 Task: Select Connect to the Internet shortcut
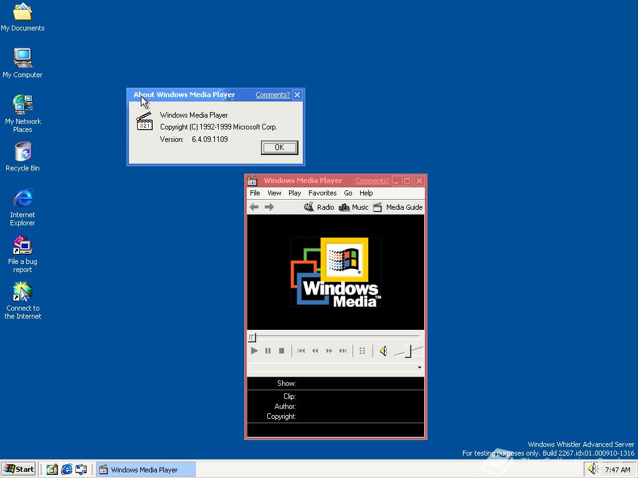click(x=23, y=301)
